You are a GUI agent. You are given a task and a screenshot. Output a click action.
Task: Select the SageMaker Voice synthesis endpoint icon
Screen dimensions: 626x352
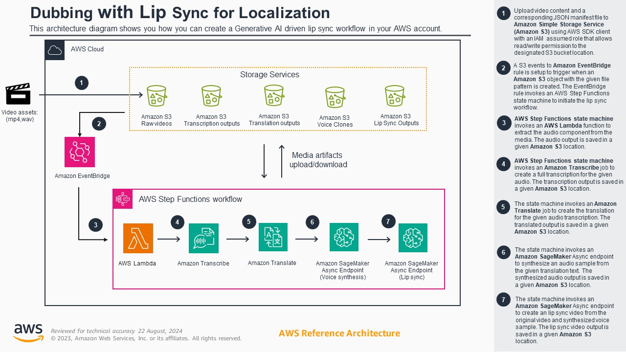click(x=344, y=237)
